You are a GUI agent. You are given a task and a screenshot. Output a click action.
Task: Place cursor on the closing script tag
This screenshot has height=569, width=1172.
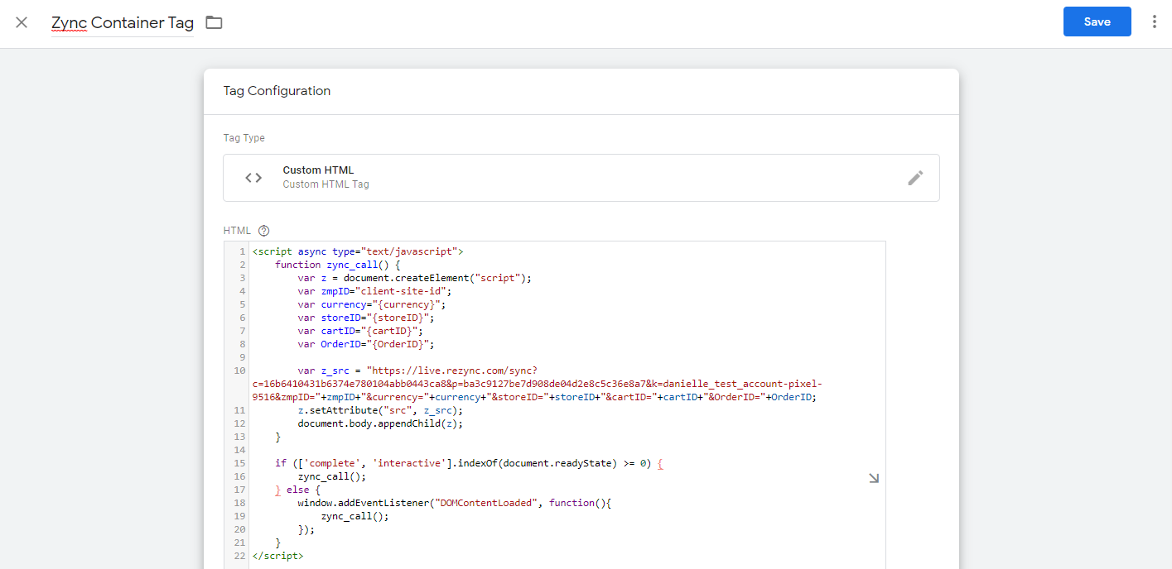click(x=277, y=556)
